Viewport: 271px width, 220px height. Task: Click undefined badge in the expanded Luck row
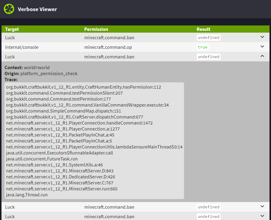(208, 57)
